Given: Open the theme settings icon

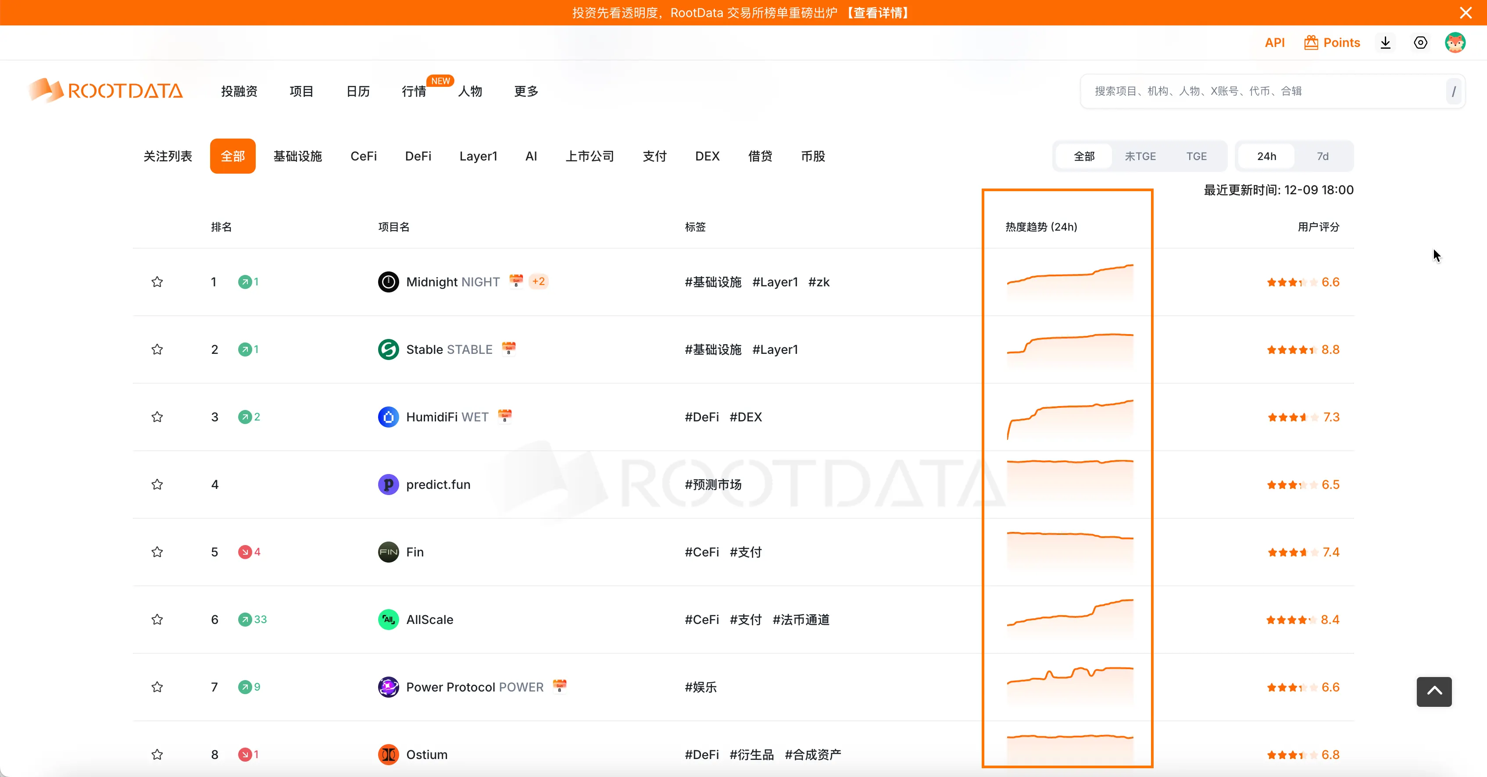Looking at the screenshot, I should (x=1421, y=43).
